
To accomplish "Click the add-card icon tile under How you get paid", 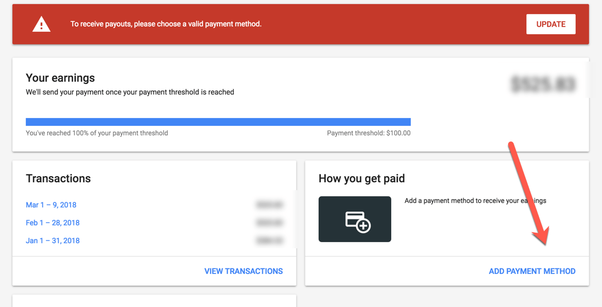I will point(355,219).
